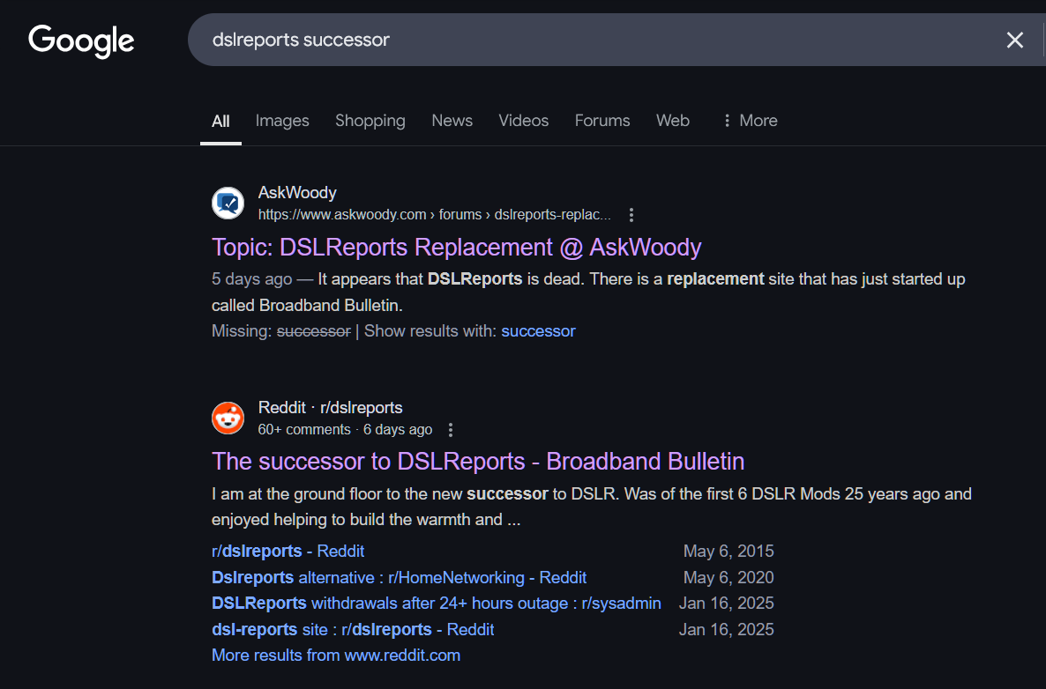The height and width of the screenshot is (689, 1046).
Task: Select the All results tab
Action: pyautogui.click(x=220, y=121)
